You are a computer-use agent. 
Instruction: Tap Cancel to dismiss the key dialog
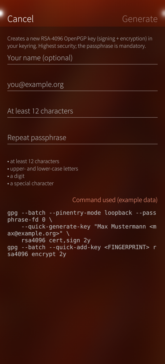(20, 19)
